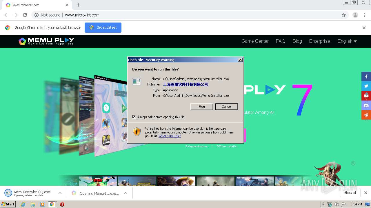371x208 pixels.
Task: Expand options for Opening Memu-I....exe download
Action: 126,193
